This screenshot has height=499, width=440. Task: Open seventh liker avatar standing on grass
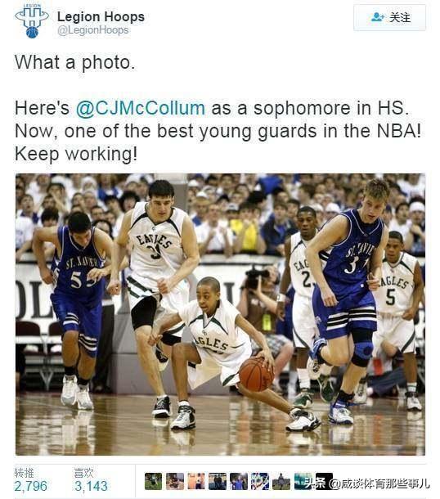click(281, 481)
